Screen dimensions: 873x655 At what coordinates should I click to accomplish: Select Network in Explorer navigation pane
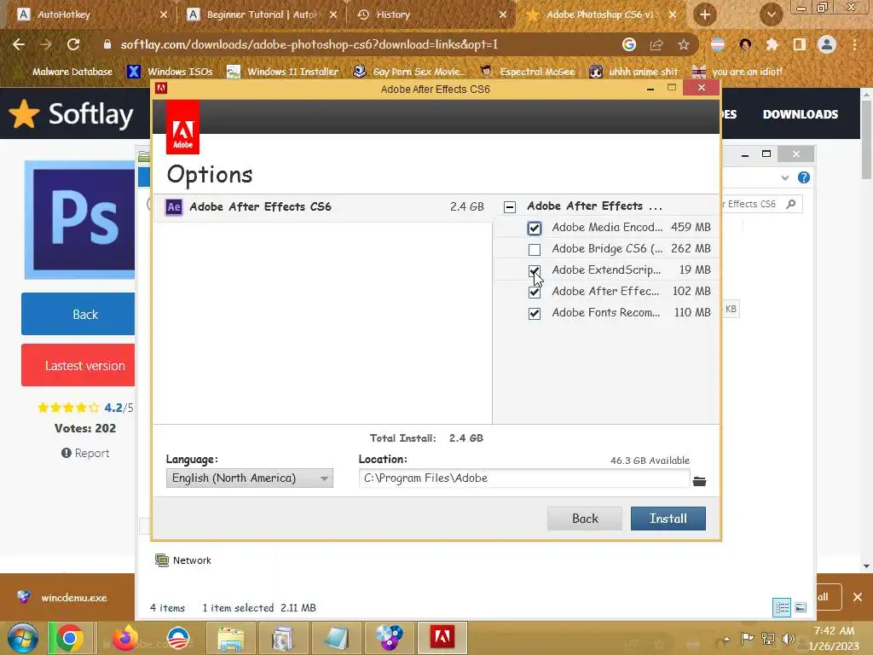[183, 560]
